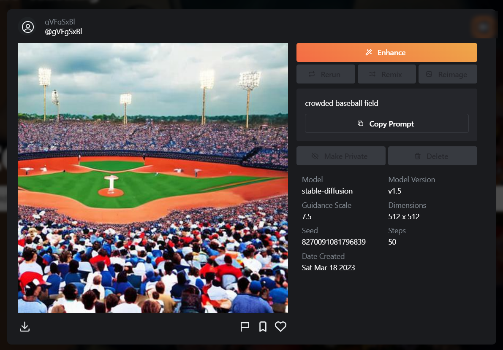The image size is (503, 350).
Task: Like the image with the heart icon
Action: click(281, 327)
